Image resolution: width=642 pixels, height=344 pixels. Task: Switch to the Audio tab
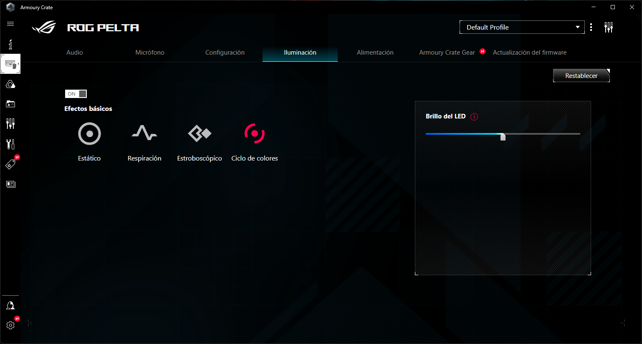click(75, 53)
